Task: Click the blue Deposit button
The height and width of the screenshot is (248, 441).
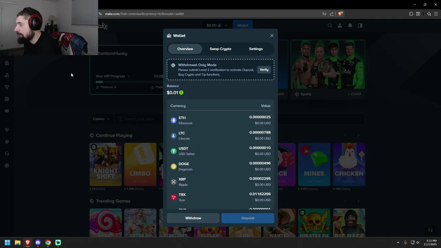Action: [248, 218]
